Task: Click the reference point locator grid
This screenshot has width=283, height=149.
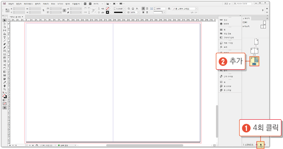Action: [x=8, y=10]
